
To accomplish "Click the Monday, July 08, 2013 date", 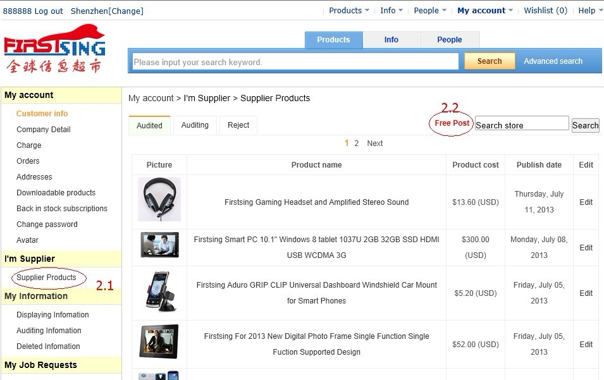I will [x=539, y=247].
